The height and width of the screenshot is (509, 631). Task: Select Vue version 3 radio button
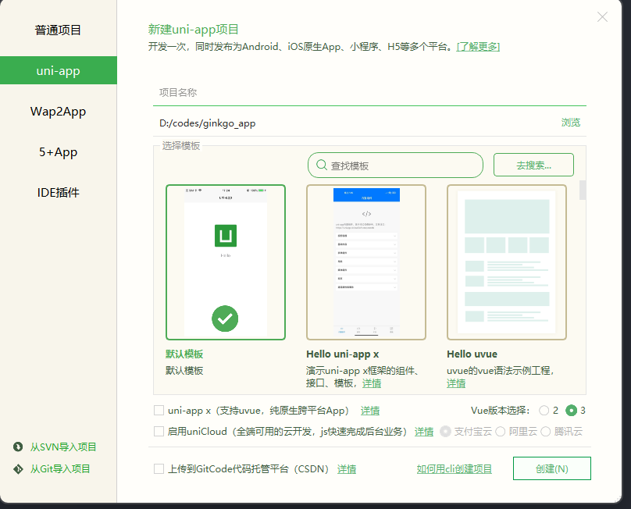(571, 411)
